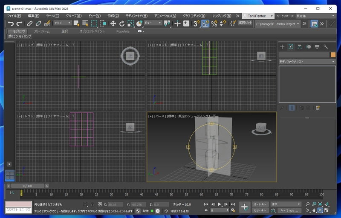Toggle selection lock padlock icon

(x=92, y=204)
